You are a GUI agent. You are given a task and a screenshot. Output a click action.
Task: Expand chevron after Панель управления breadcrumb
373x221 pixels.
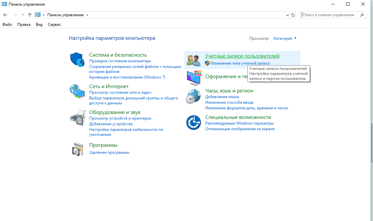click(87, 15)
